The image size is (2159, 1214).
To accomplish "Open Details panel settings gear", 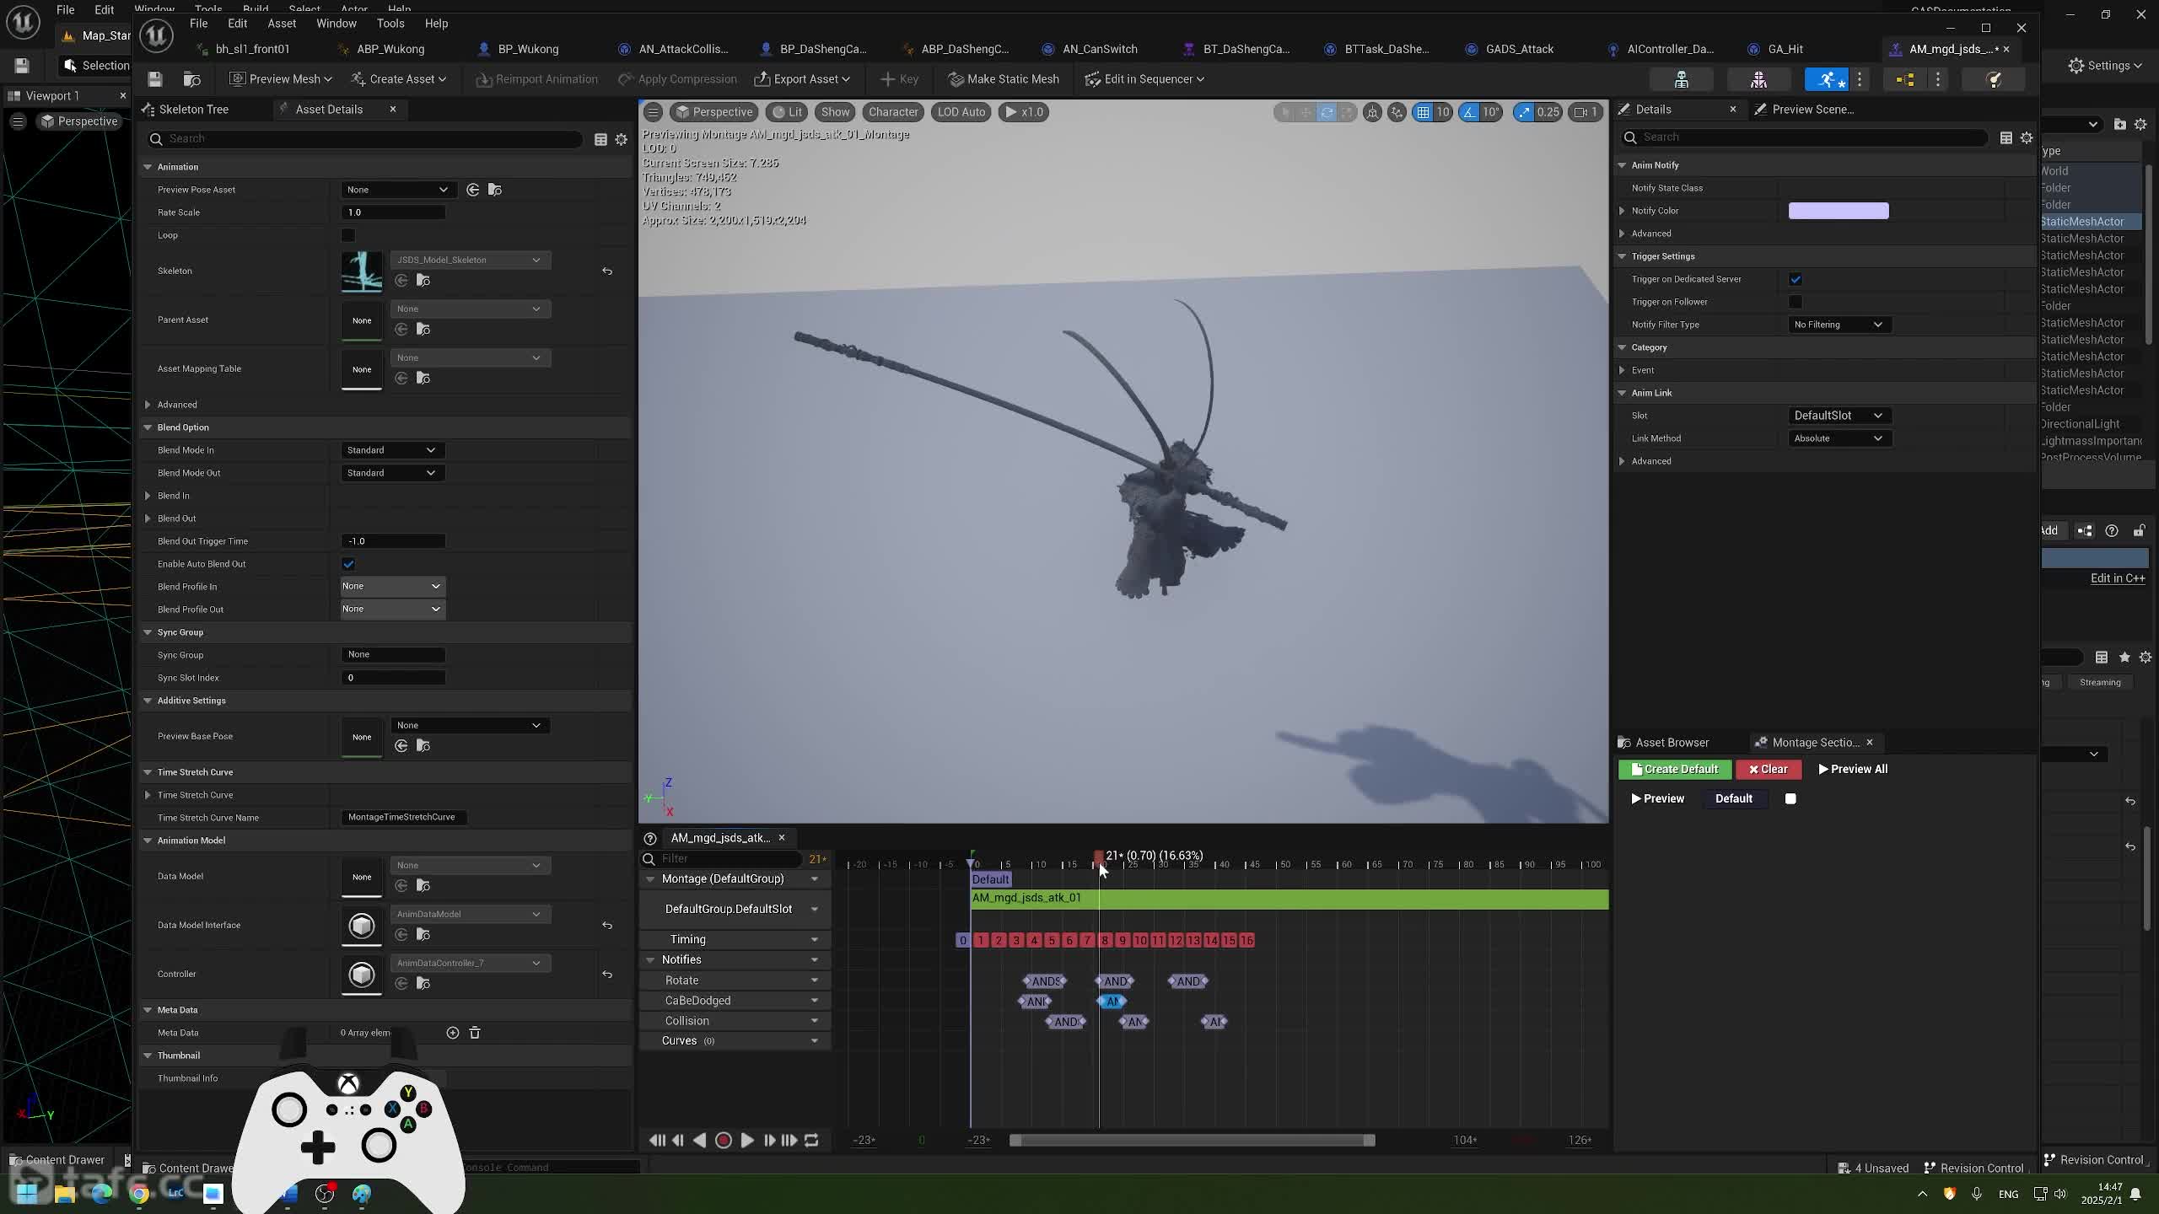I will click(2027, 137).
